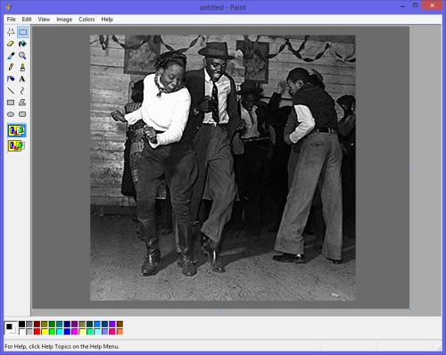This screenshot has width=446, height=355.
Task: Open the Edit menu
Action: (x=27, y=20)
